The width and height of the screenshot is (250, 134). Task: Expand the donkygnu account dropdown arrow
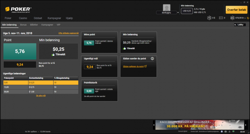coord(178,12)
